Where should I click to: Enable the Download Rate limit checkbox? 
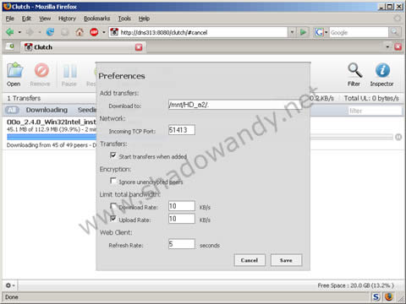113,206
